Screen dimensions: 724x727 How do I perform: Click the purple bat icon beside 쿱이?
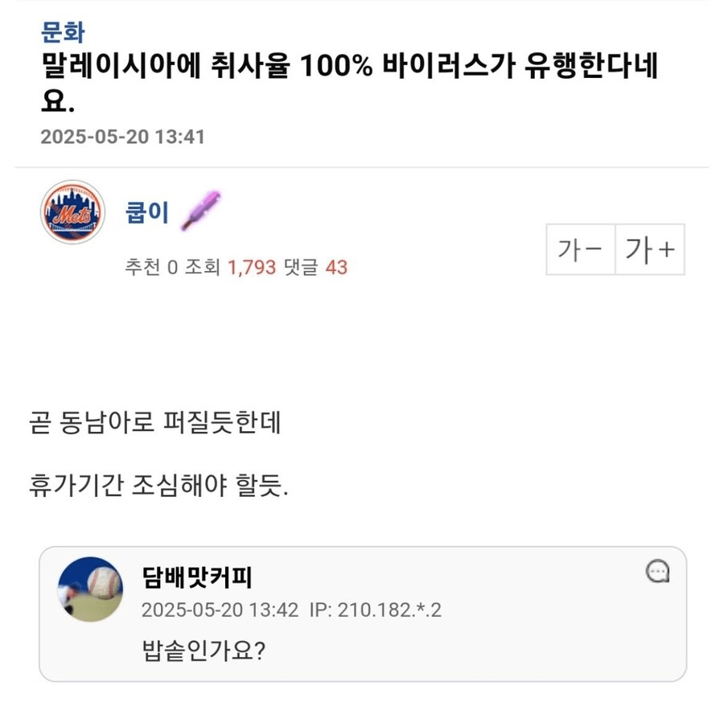click(x=198, y=212)
